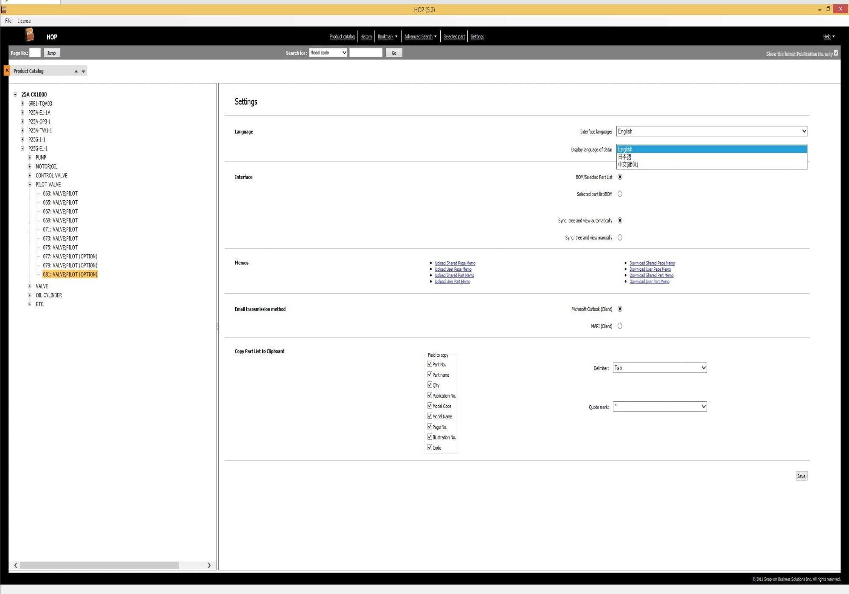Image resolution: width=849 pixels, height=594 pixels.
Task: Click the Product Catalog up arrow icon
Action: (x=76, y=71)
